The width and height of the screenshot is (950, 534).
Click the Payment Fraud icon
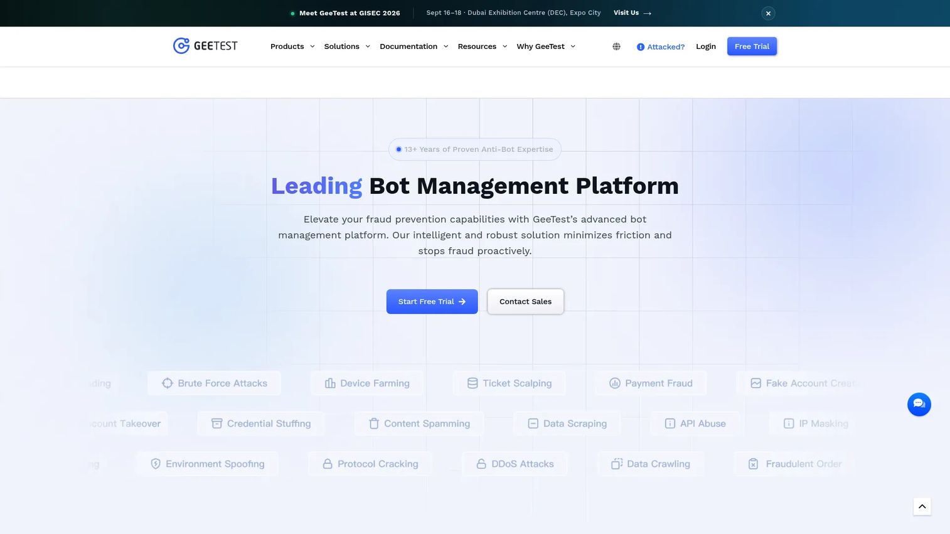click(x=615, y=383)
